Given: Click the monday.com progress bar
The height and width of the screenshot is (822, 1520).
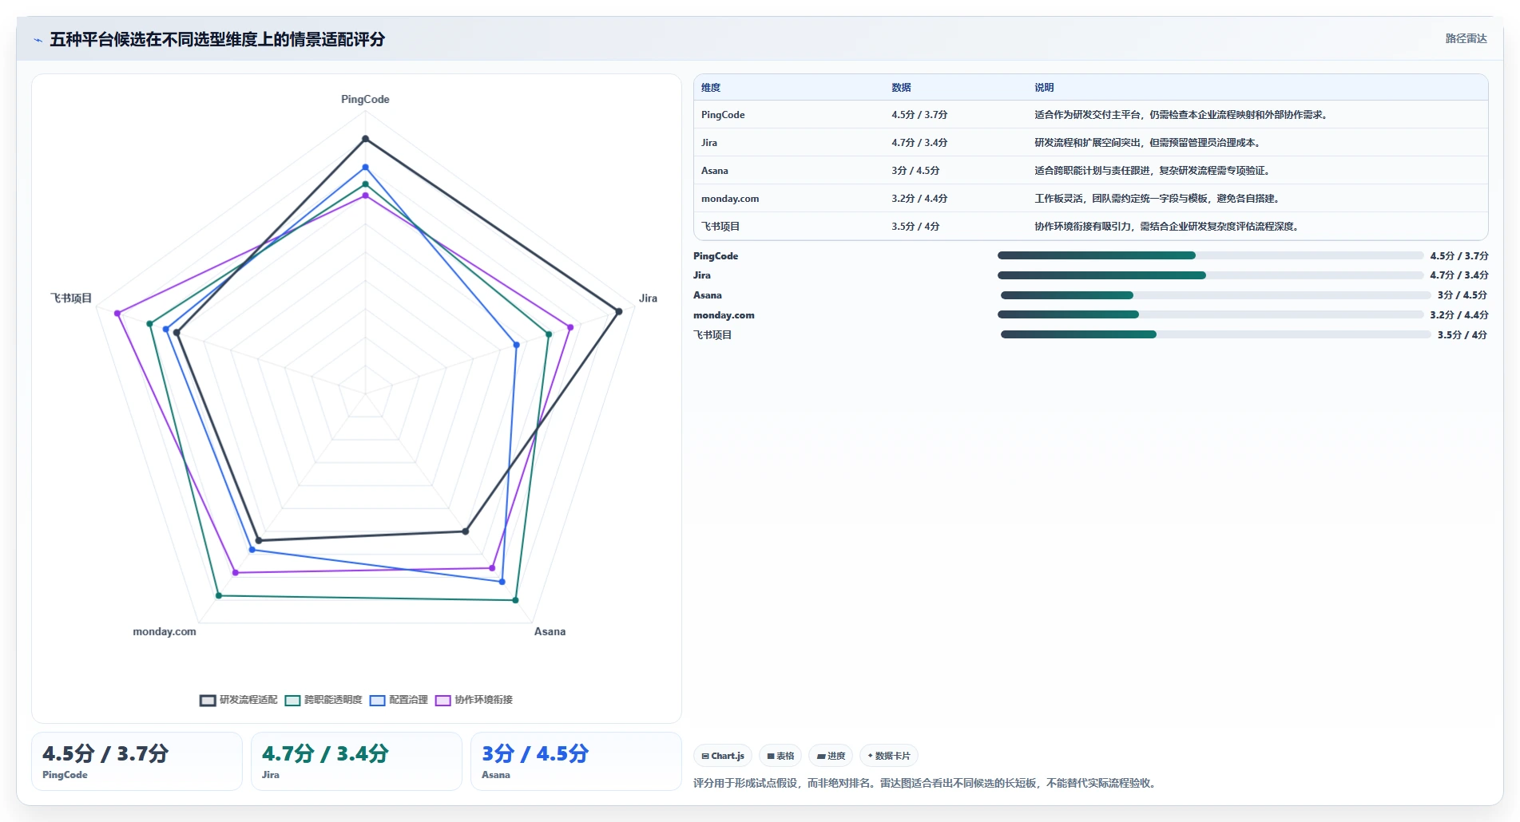Looking at the screenshot, I should 1210,314.
